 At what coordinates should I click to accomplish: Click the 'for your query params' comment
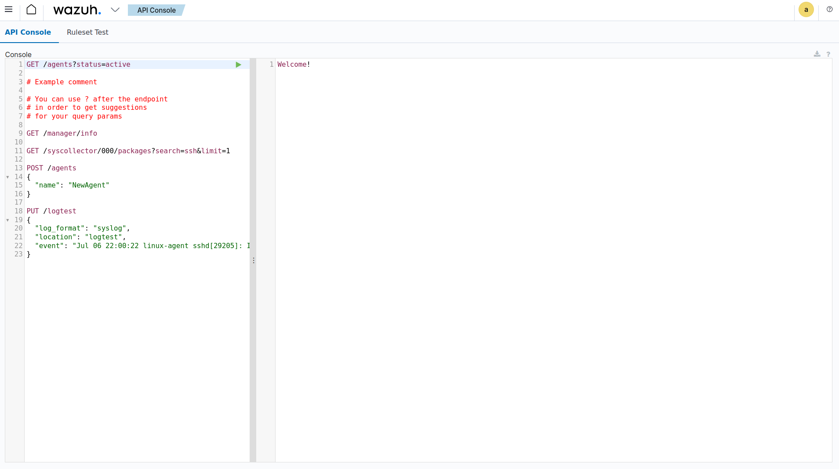pyautogui.click(x=74, y=116)
